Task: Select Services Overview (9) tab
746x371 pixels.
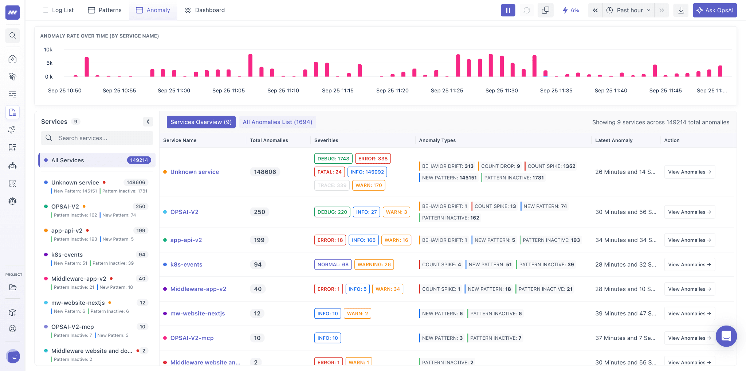Action: point(201,122)
